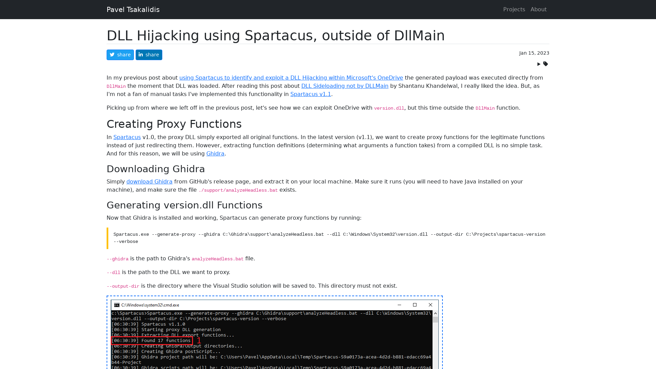The width and height of the screenshot is (656, 369).
Task: Click the Pavel Tsakalidis site logo/title
Action: pyautogui.click(x=133, y=10)
